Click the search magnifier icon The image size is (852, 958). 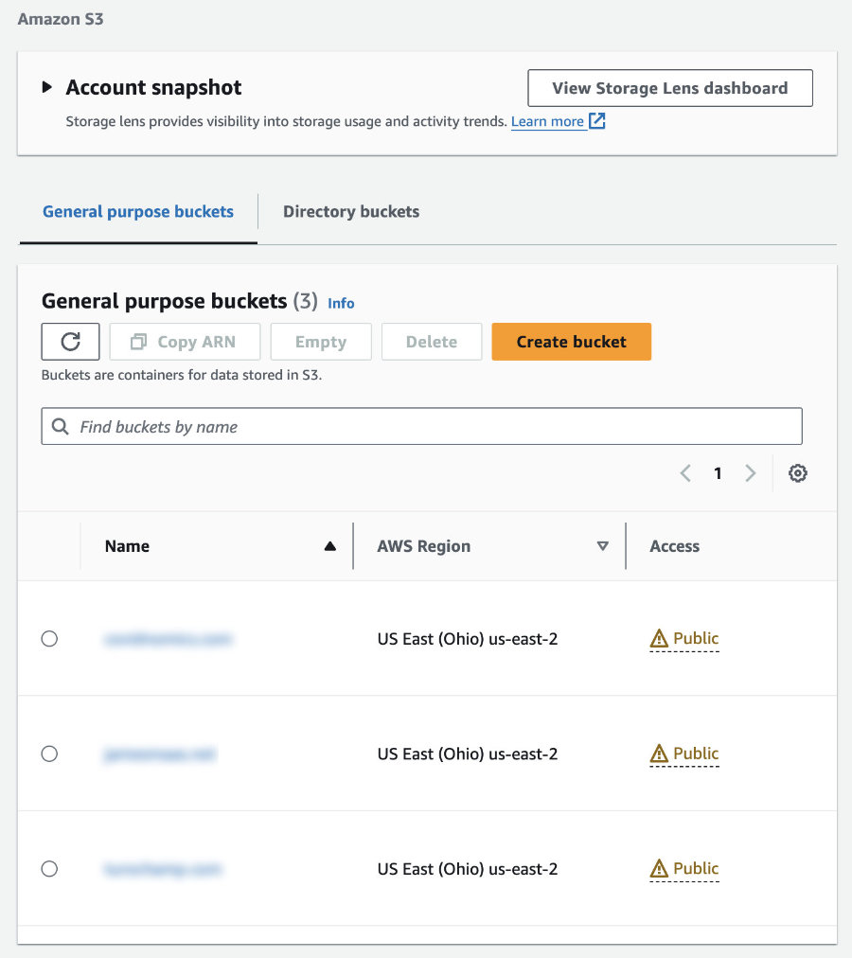click(60, 426)
